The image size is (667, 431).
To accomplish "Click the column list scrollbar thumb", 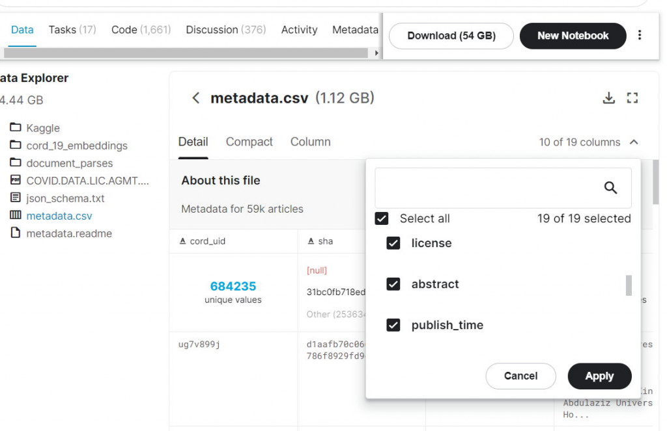I will (x=629, y=285).
